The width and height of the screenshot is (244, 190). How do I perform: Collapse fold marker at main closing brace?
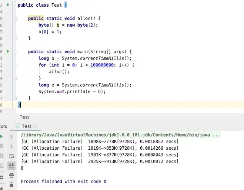click(x=16, y=98)
